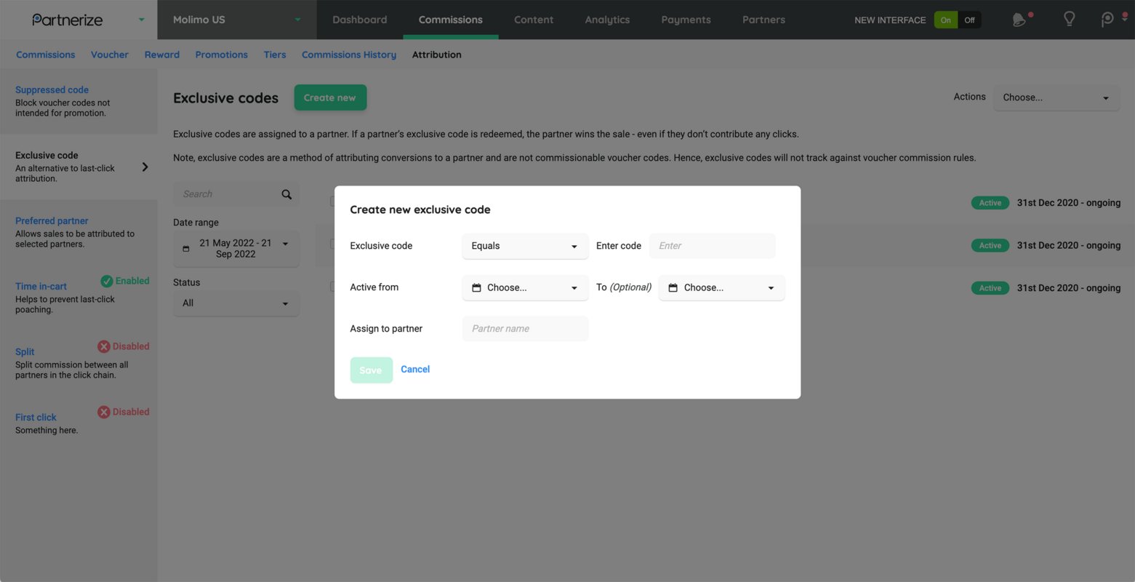Screen dimensions: 1135x582
Task: Click the Active status badge on the first row
Action: coord(990,202)
